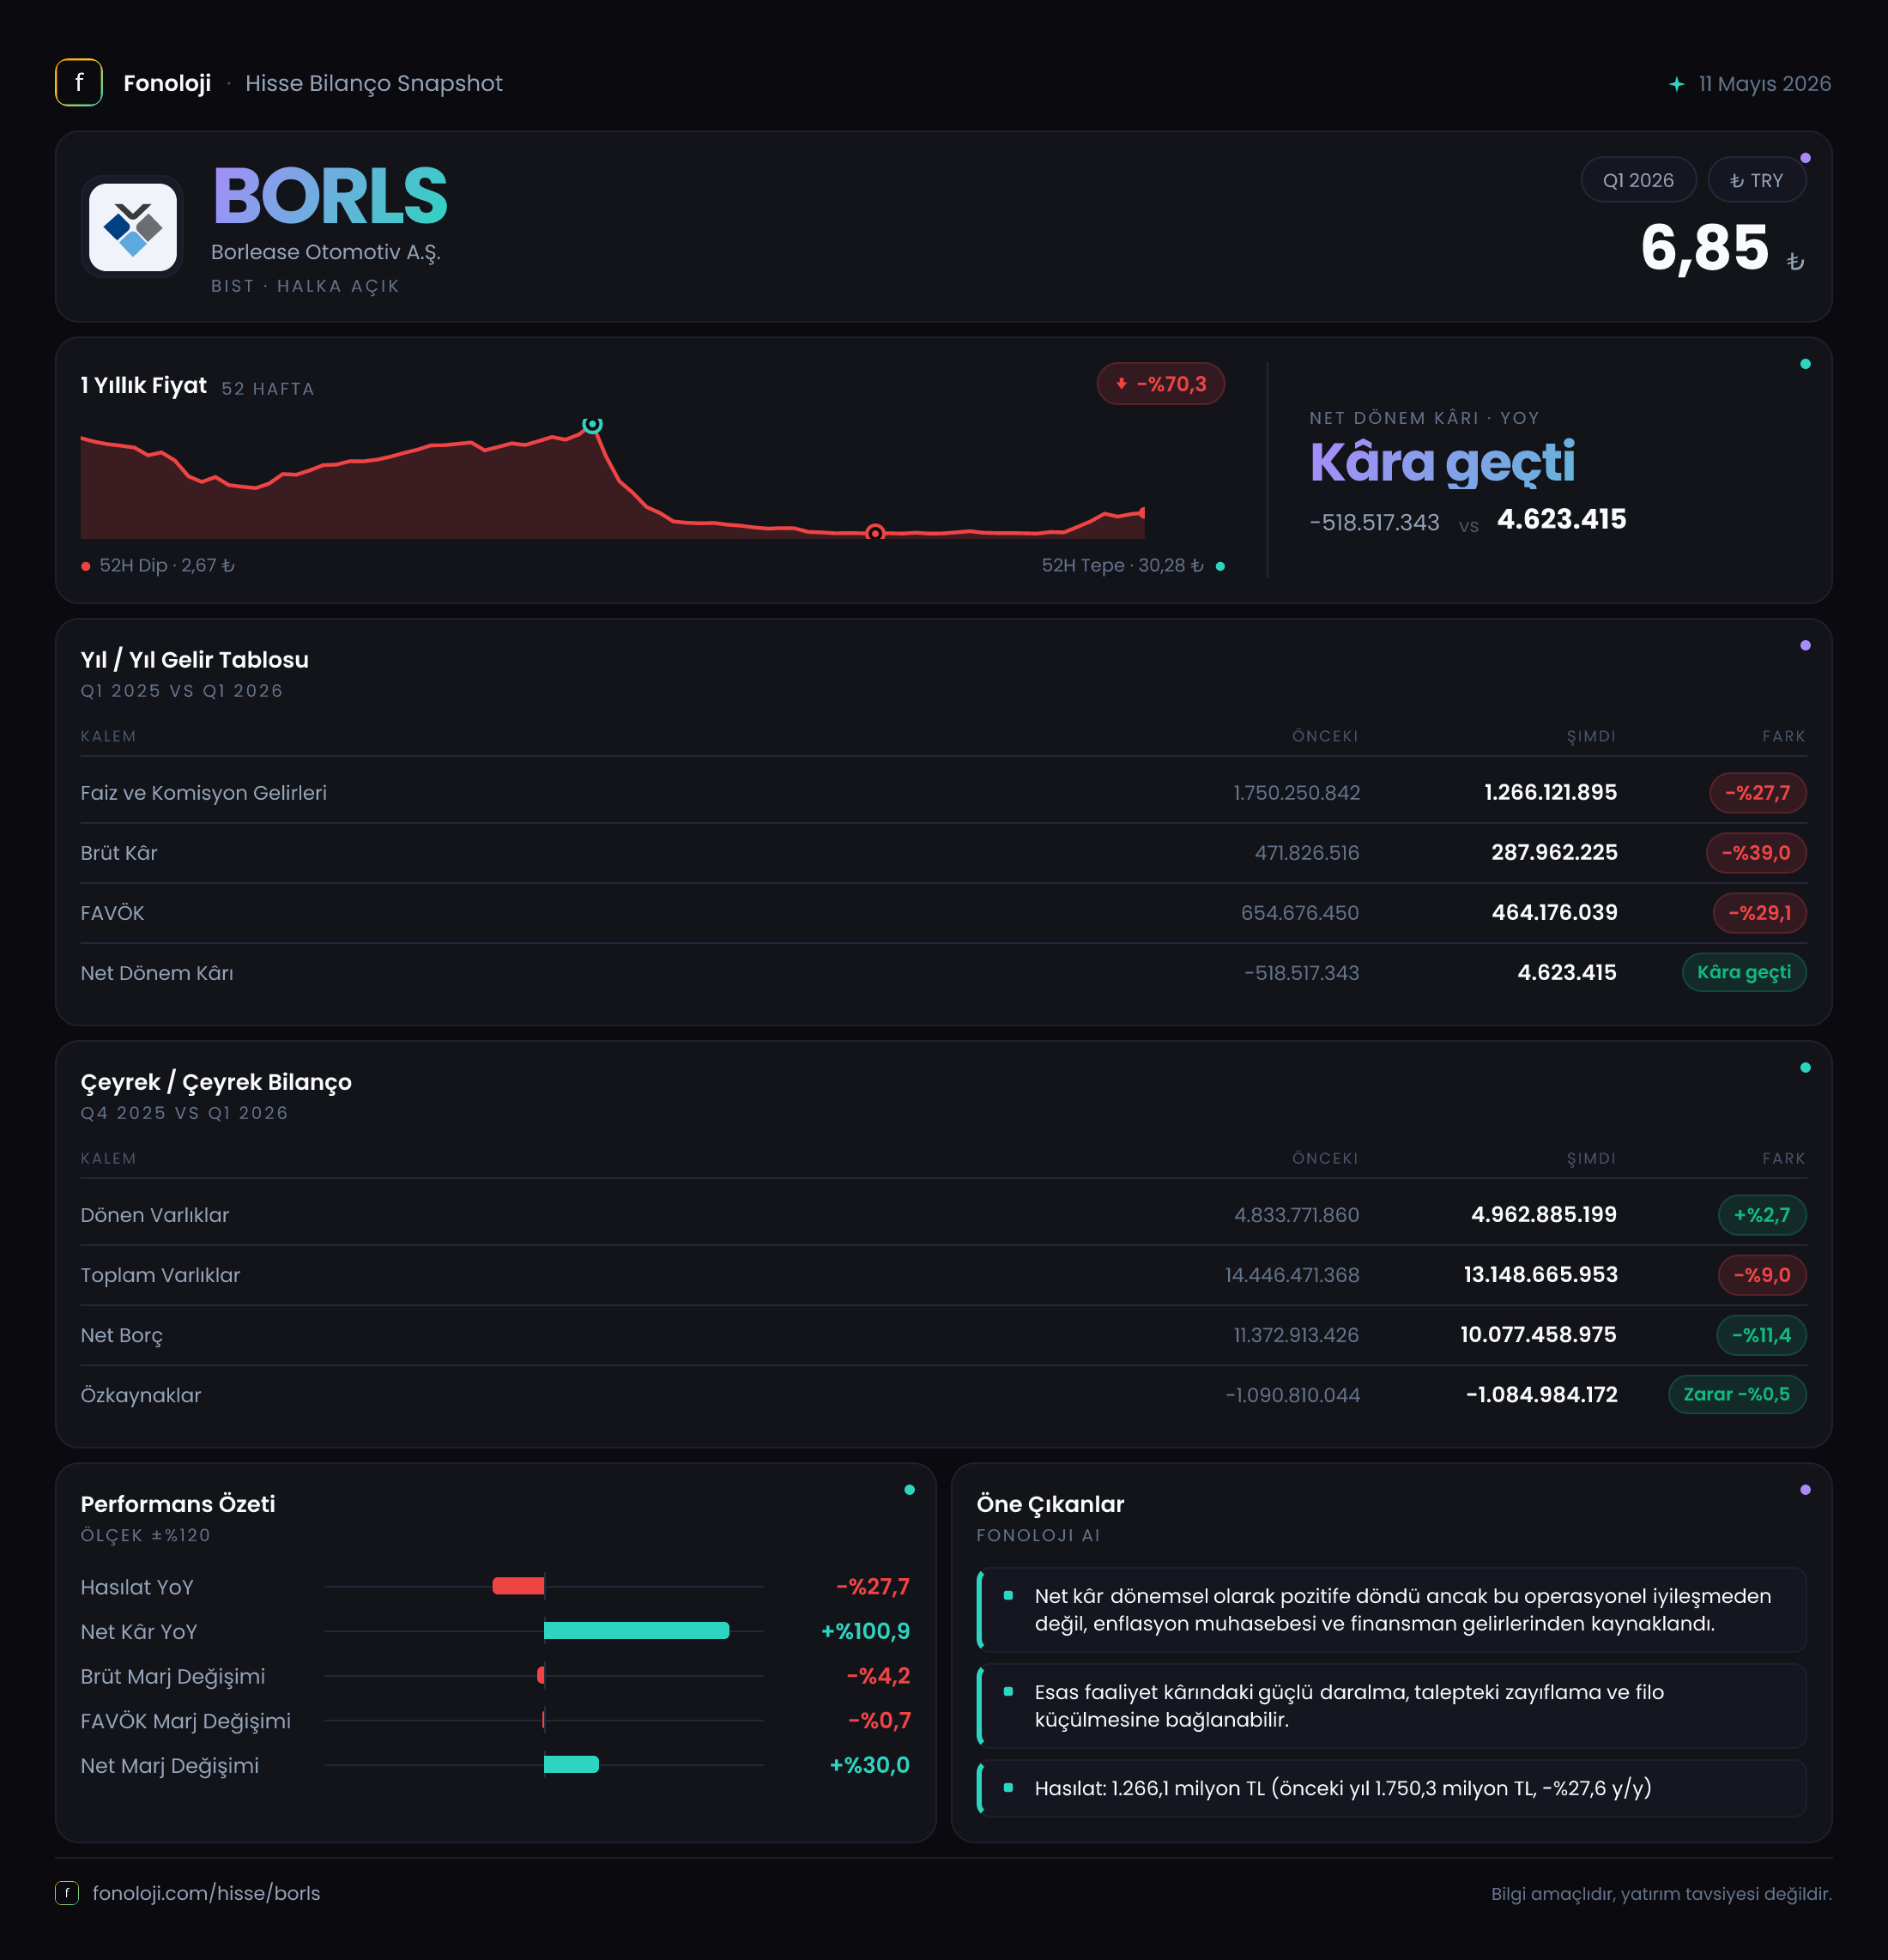
Task: Click the highlight card starting "Hasılat: 1.266,1 milyon TL"
Action: point(1391,1788)
